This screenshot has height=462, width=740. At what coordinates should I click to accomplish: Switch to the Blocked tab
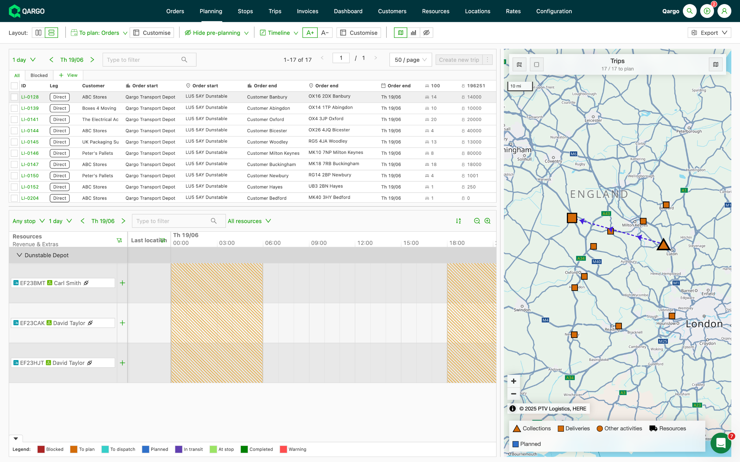[39, 75]
